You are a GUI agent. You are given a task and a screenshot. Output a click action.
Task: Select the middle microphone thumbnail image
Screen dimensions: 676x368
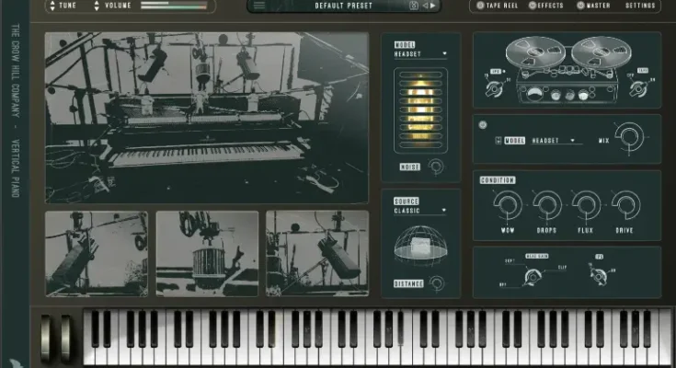(x=207, y=253)
